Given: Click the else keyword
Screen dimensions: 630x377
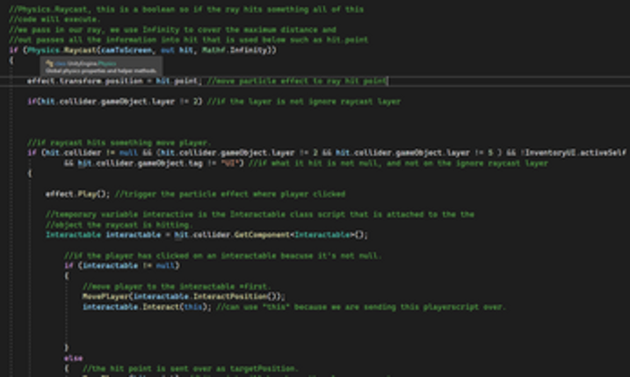Looking at the screenshot, I should point(73,359).
